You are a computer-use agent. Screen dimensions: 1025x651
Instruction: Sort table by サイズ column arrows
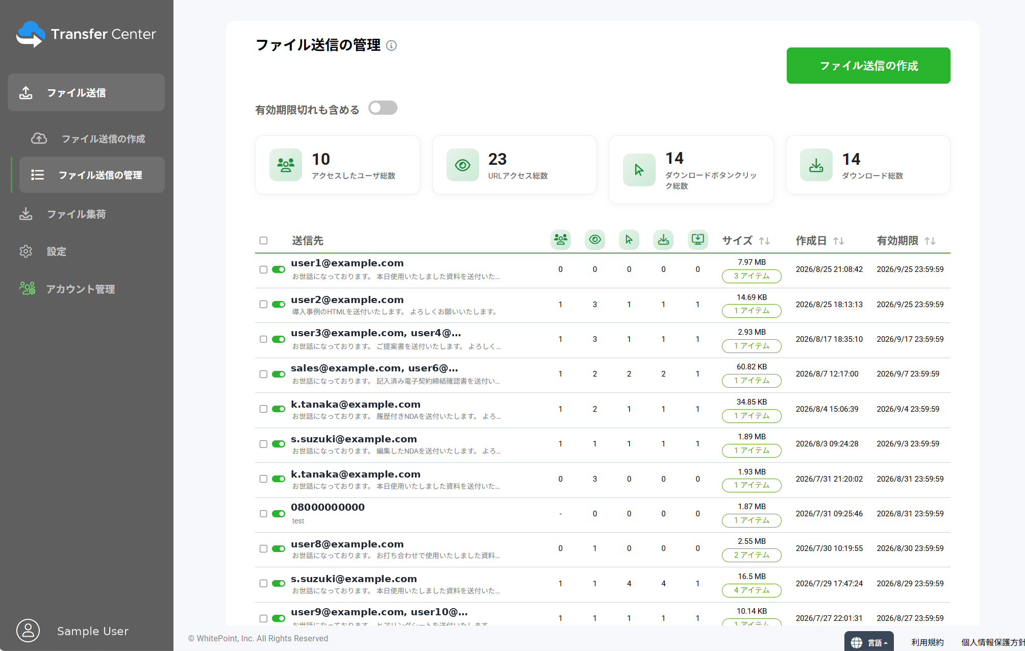click(x=764, y=241)
